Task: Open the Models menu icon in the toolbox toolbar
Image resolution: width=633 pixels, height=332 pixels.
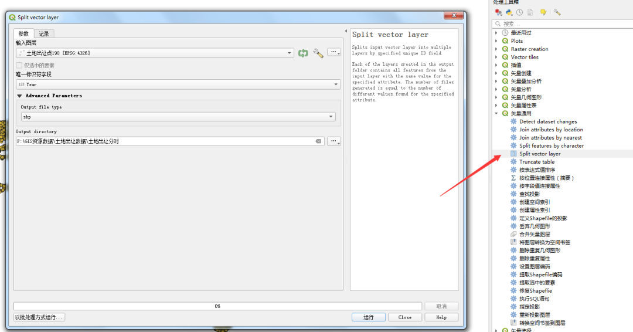Action: (x=499, y=12)
